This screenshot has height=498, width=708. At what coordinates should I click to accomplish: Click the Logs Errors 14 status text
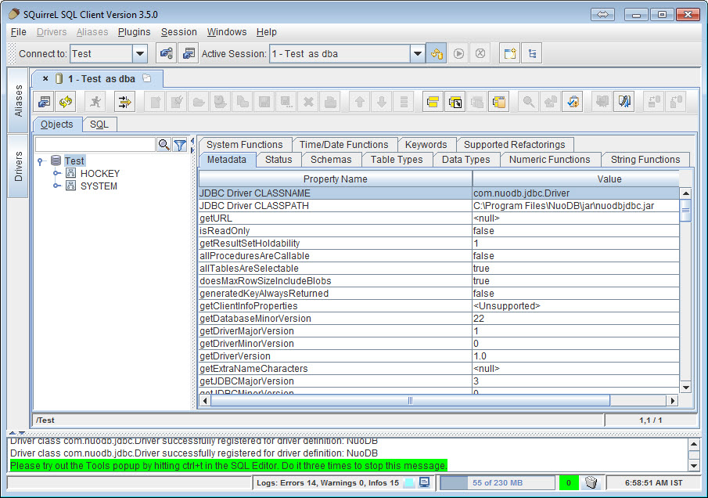328,482
